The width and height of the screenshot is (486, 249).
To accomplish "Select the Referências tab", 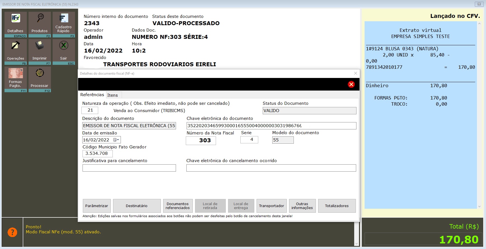I will pyautogui.click(x=92, y=95).
